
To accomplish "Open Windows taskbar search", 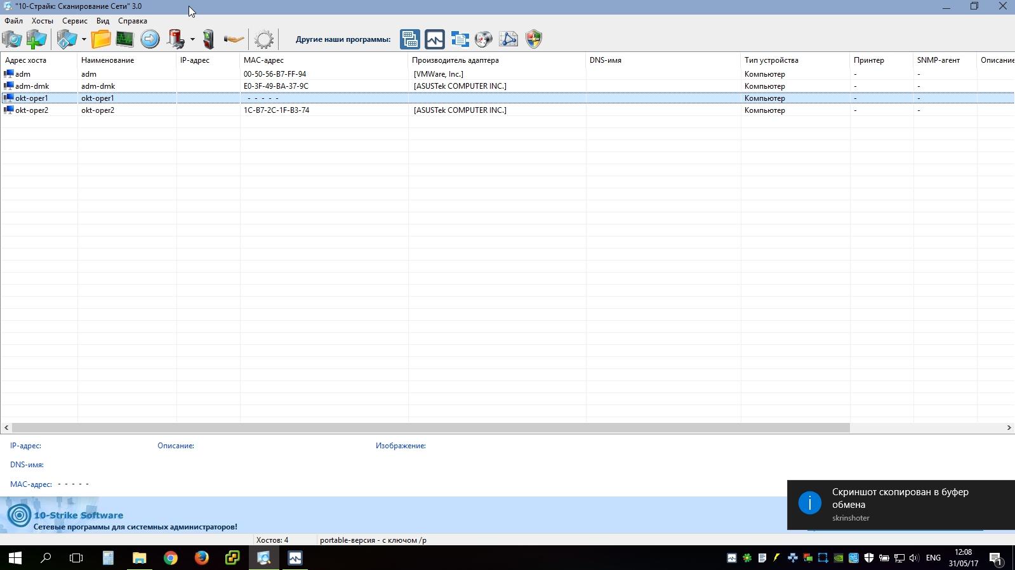I will 46,558.
